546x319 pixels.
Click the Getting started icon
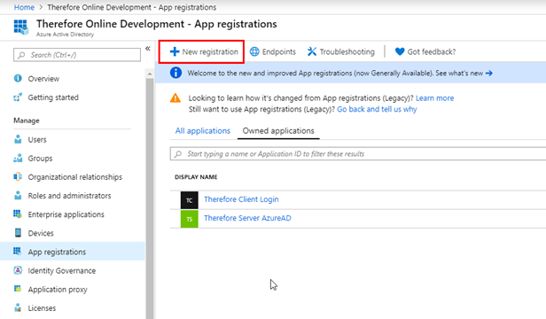point(18,97)
